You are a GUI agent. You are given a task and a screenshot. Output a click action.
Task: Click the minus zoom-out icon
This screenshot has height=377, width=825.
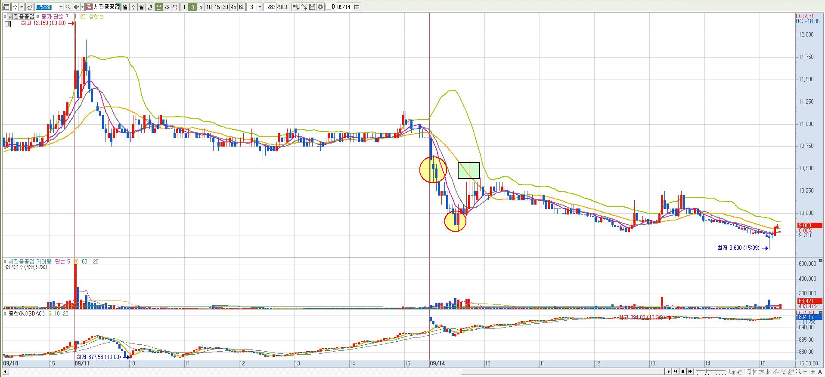(806, 372)
